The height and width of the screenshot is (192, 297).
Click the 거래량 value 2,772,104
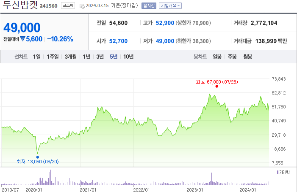click(x=264, y=23)
